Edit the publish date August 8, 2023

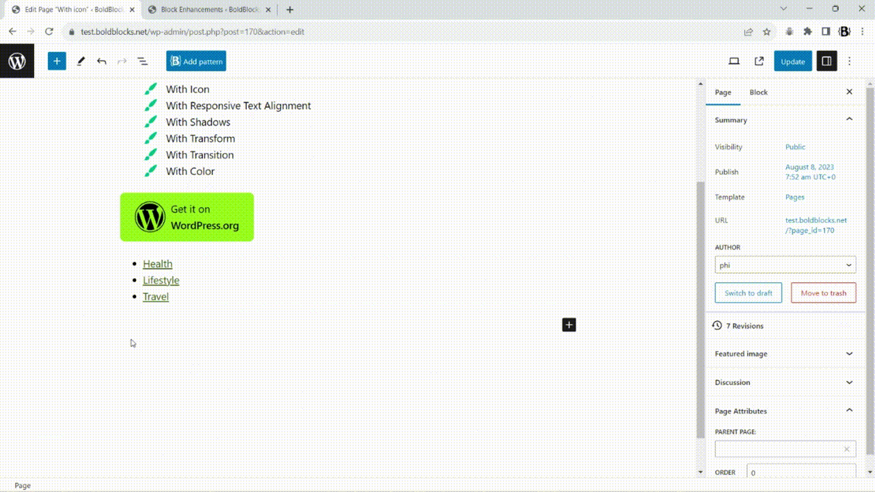pos(810,172)
